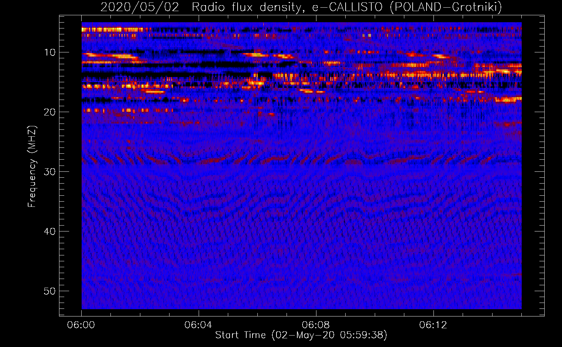Click the '20' frequency tick label
The width and height of the screenshot is (562, 347).
pyautogui.click(x=50, y=112)
